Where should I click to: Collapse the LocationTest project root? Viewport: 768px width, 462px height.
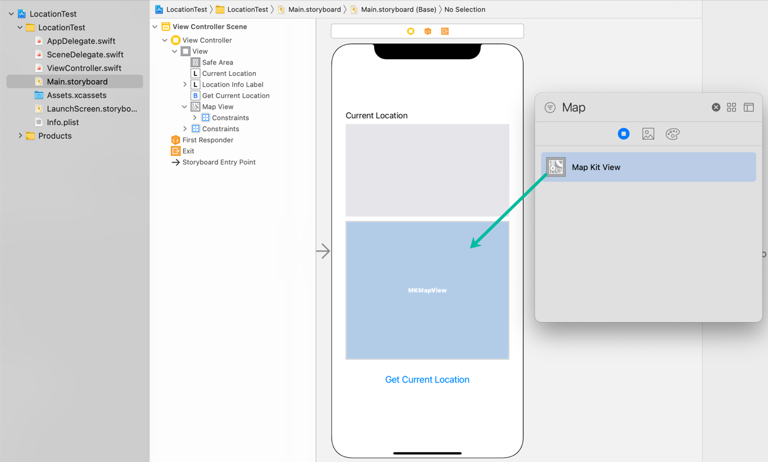[11, 14]
